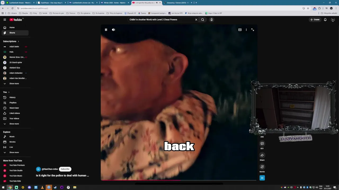This screenshot has height=190, width=339.
Task: Open YouTube notifications bell
Action: (325, 20)
